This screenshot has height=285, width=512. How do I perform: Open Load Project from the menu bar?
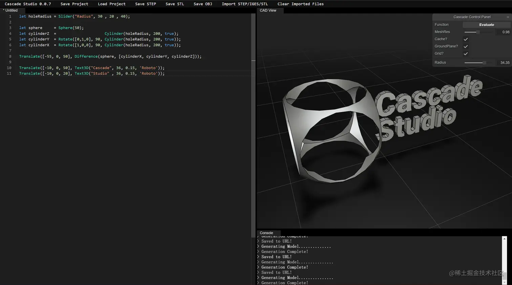click(112, 4)
